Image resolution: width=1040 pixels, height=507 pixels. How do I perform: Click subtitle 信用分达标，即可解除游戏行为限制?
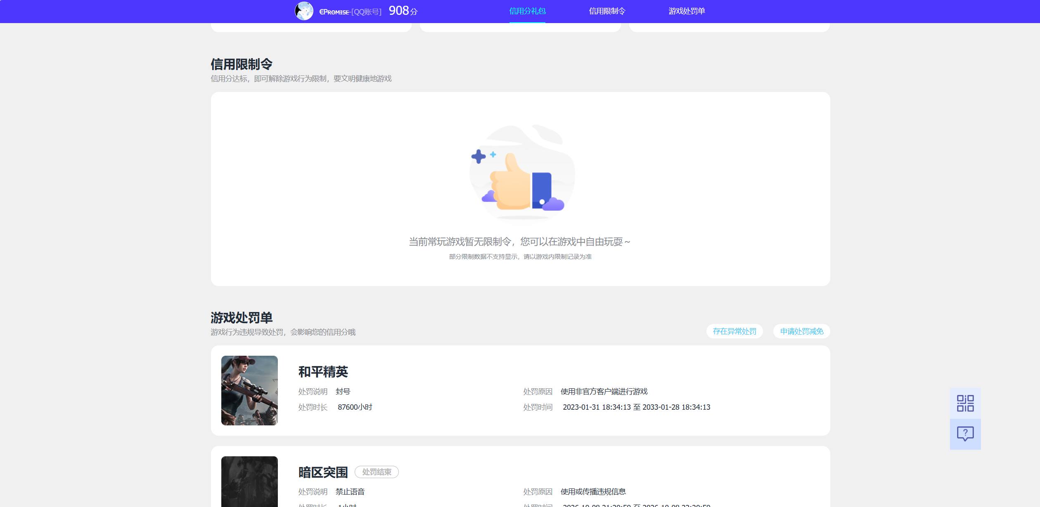[x=301, y=78]
